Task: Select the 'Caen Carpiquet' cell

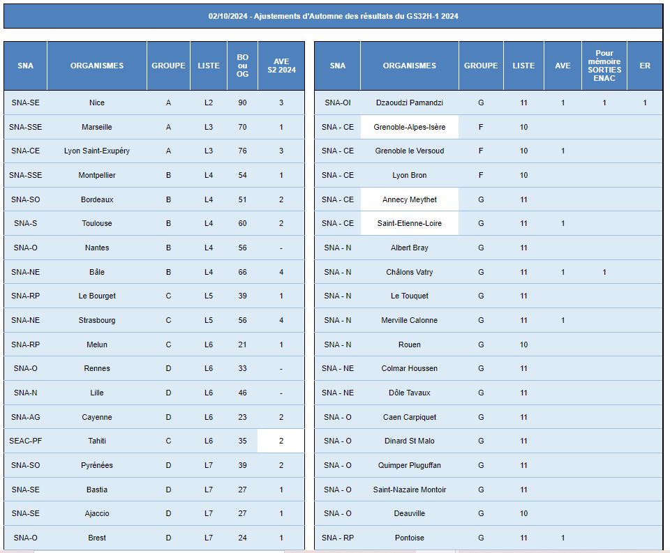Action: pos(410,417)
